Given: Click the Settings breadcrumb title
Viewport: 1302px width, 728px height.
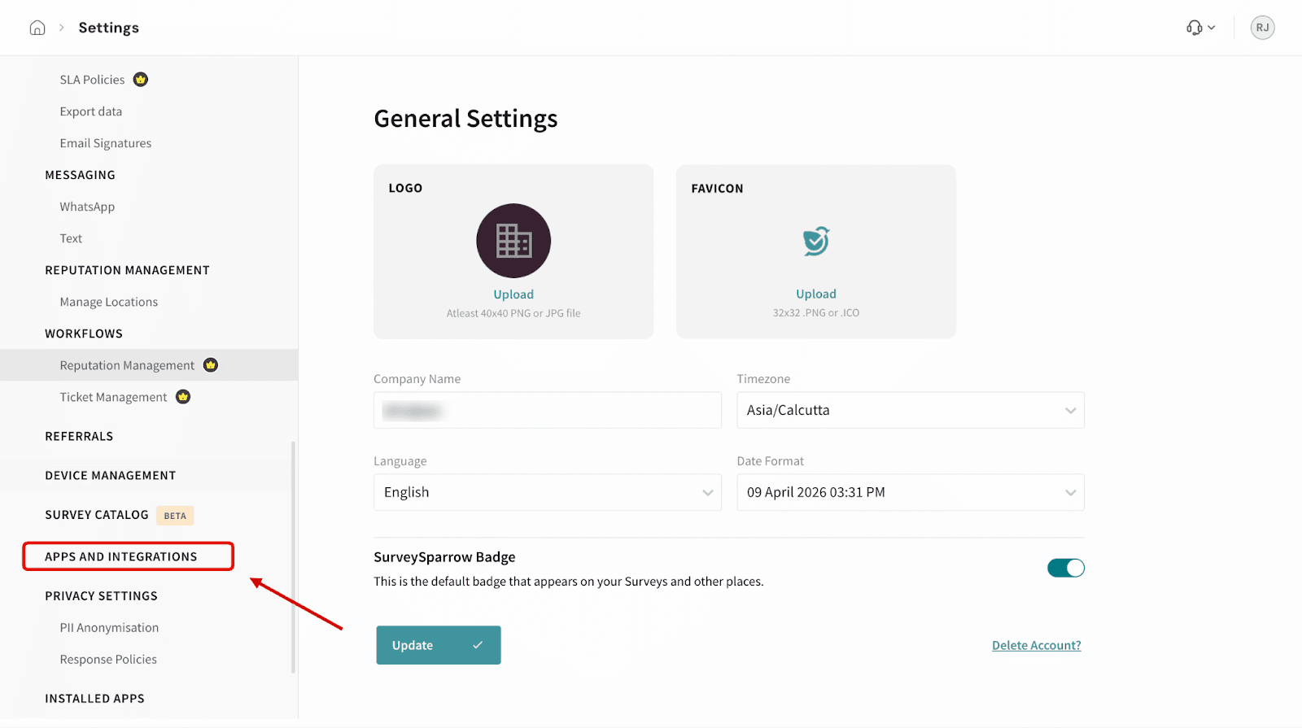Looking at the screenshot, I should [108, 28].
